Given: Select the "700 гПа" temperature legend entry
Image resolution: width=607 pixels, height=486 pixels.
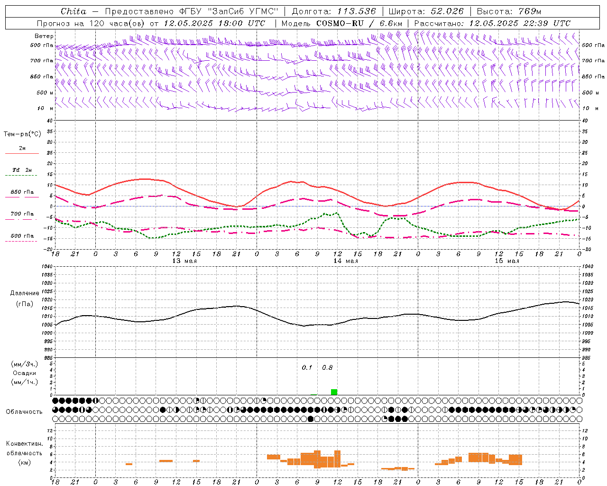Looking at the screenshot, I should pyautogui.click(x=22, y=214).
